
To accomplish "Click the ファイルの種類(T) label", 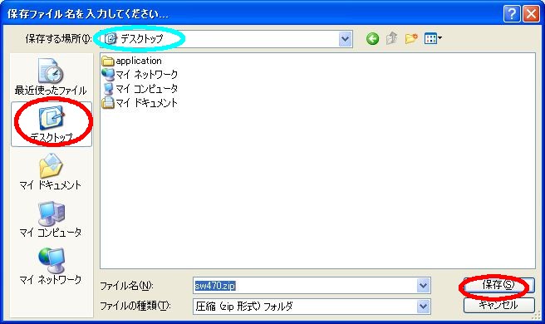I will click(135, 306).
